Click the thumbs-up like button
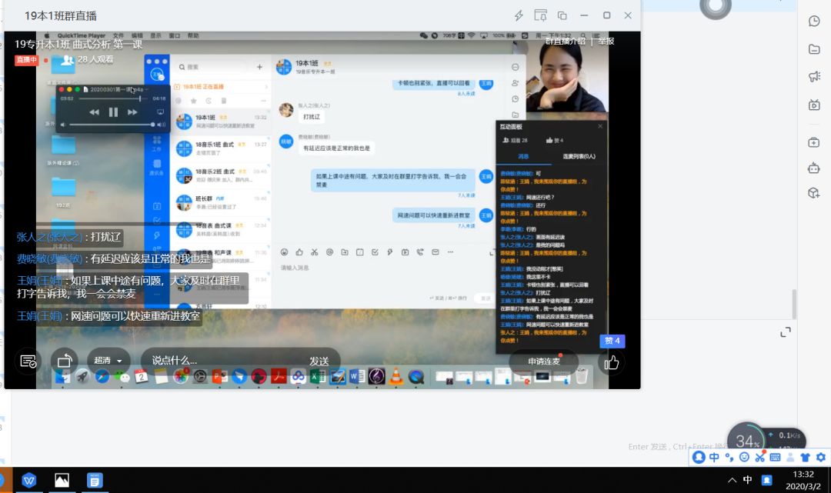Viewport: 831px width, 493px height. pos(612,361)
